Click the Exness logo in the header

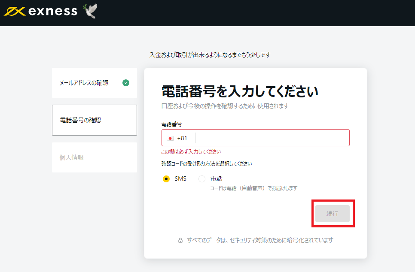pos(40,11)
